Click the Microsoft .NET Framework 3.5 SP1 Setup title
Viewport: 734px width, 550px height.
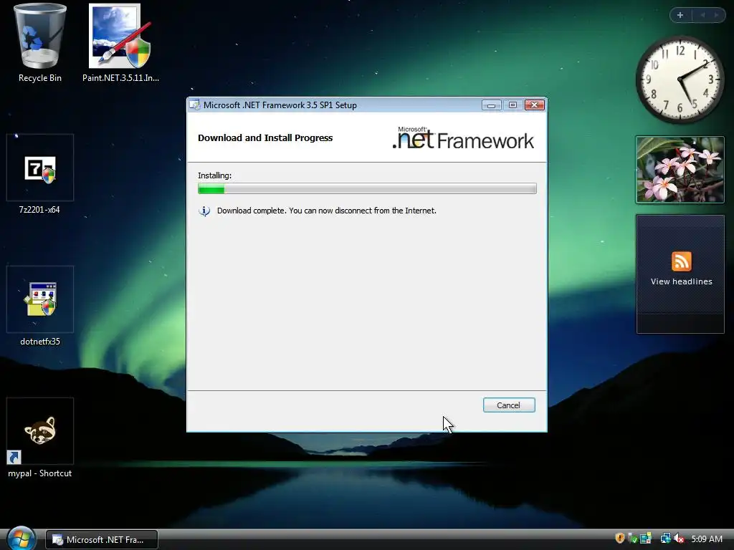280,105
